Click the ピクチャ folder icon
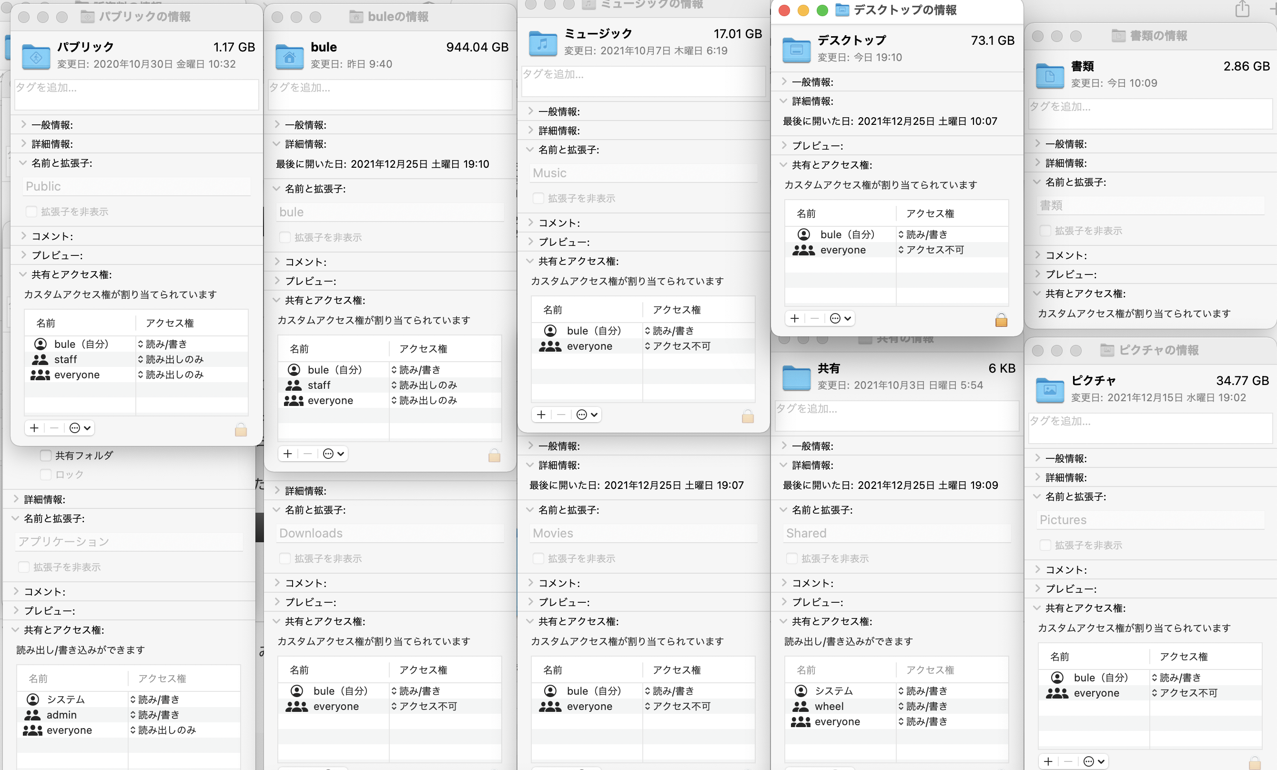1277x770 pixels. point(1050,390)
